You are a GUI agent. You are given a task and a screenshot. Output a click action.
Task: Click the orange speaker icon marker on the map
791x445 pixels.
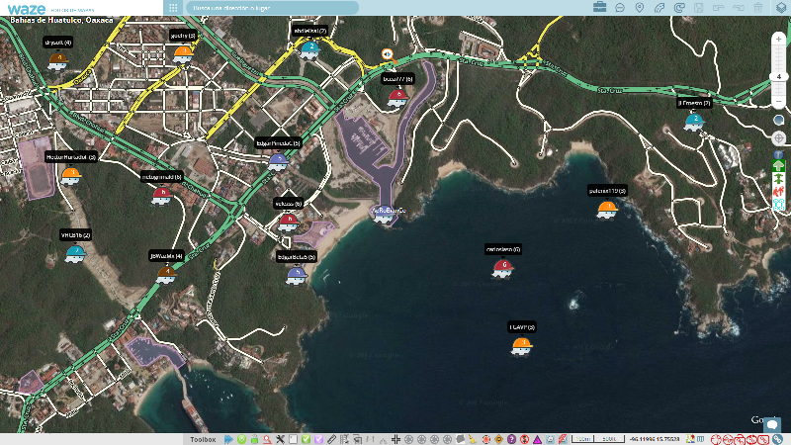[387, 54]
